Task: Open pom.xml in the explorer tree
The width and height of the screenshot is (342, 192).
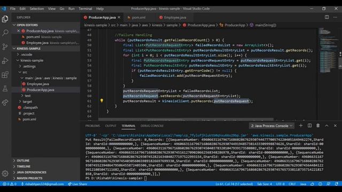Action: coord(29,119)
